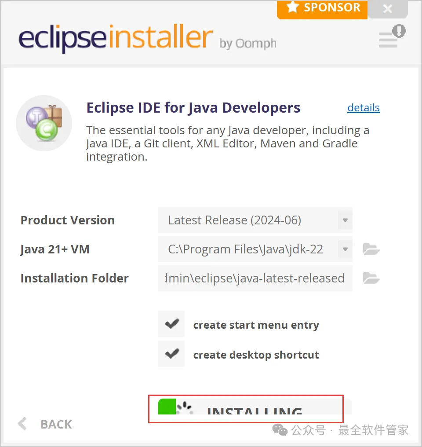Screen dimensions: 422x447
Task: Click the Eclipse Java Developers package icon
Action: [44, 123]
